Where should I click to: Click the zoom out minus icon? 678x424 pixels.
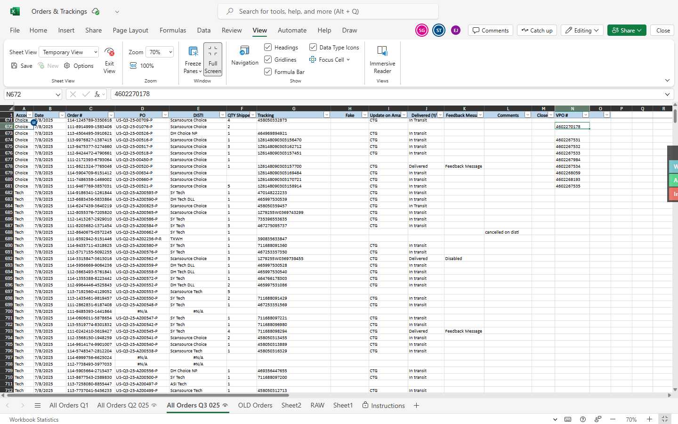pyautogui.click(x=613, y=419)
